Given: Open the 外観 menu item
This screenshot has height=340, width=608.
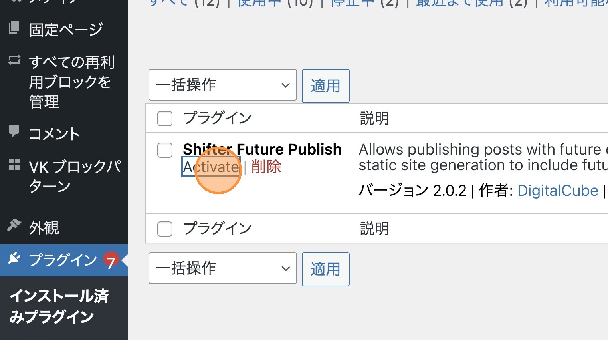Looking at the screenshot, I should (x=44, y=228).
